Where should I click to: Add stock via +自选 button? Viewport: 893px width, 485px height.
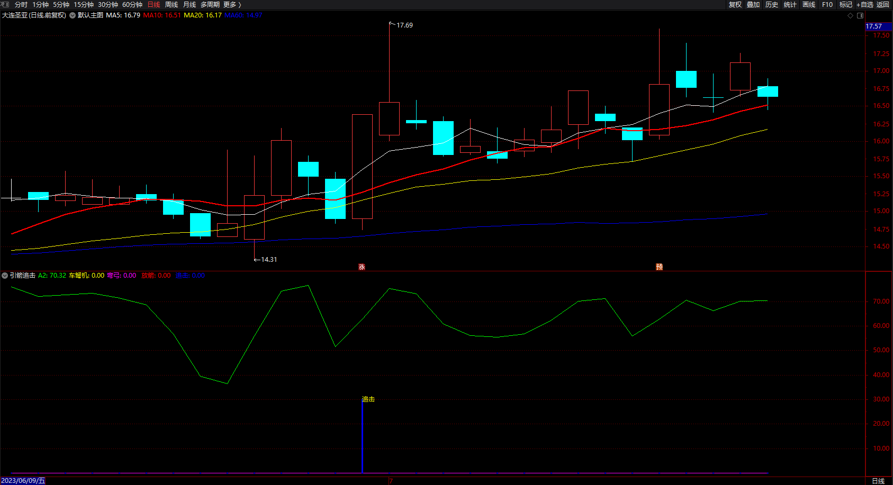tap(865, 5)
